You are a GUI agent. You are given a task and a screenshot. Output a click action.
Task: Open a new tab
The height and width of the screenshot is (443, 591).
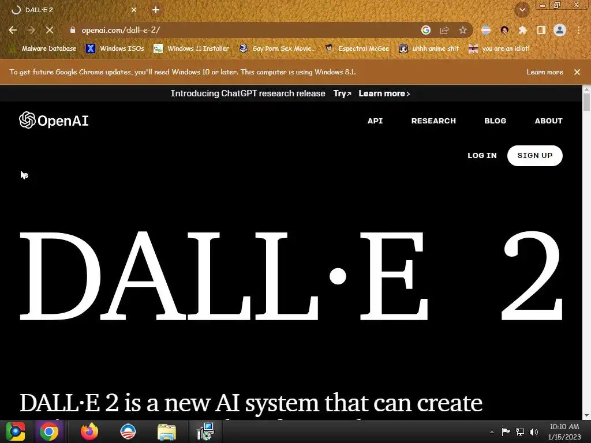click(156, 10)
